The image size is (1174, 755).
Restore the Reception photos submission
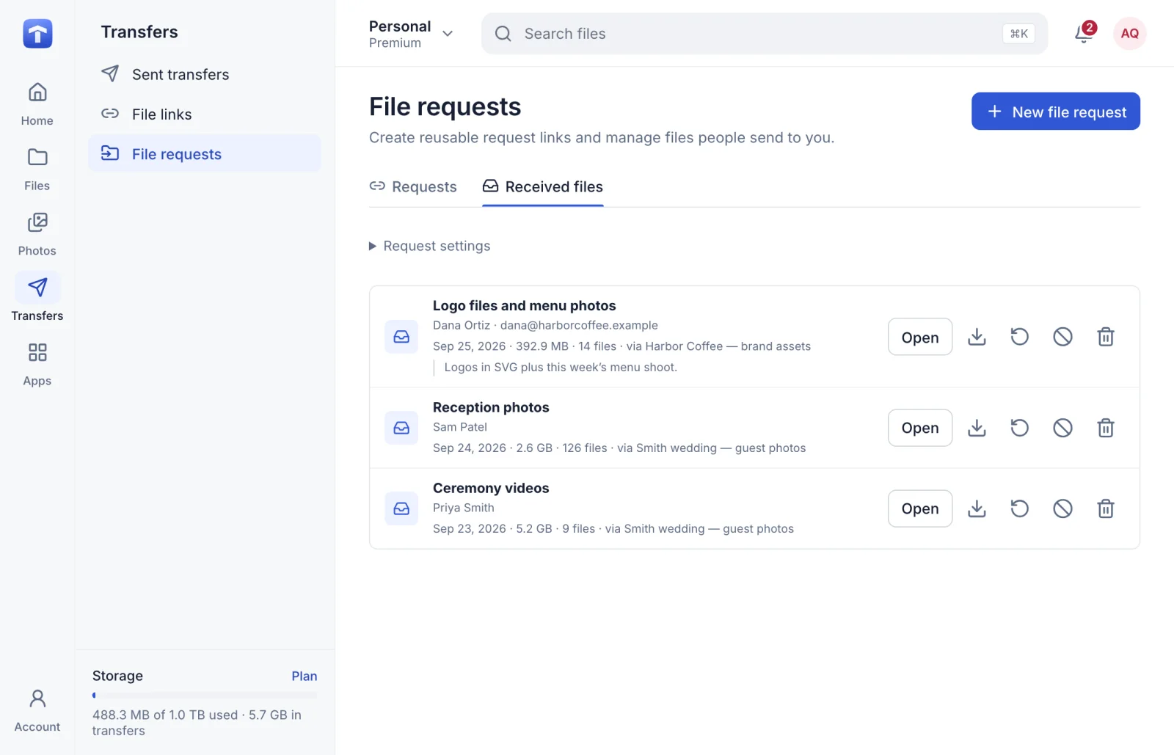(1019, 428)
